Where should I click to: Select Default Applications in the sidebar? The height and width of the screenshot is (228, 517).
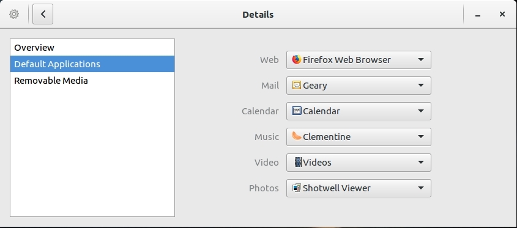pyautogui.click(x=92, y=64)
